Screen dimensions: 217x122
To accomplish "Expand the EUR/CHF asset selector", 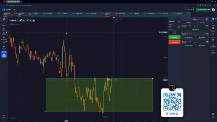I will (x=14, y=21).
